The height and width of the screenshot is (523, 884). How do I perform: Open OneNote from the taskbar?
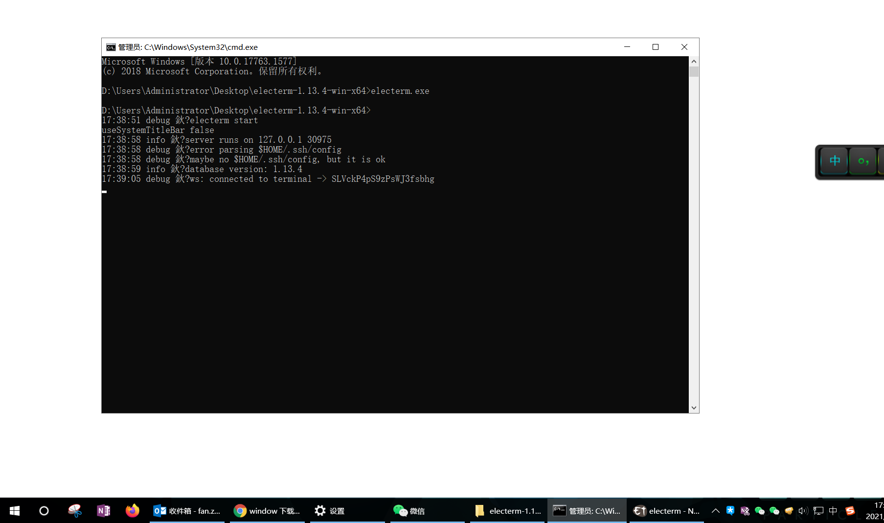click(x=104, y=511)
